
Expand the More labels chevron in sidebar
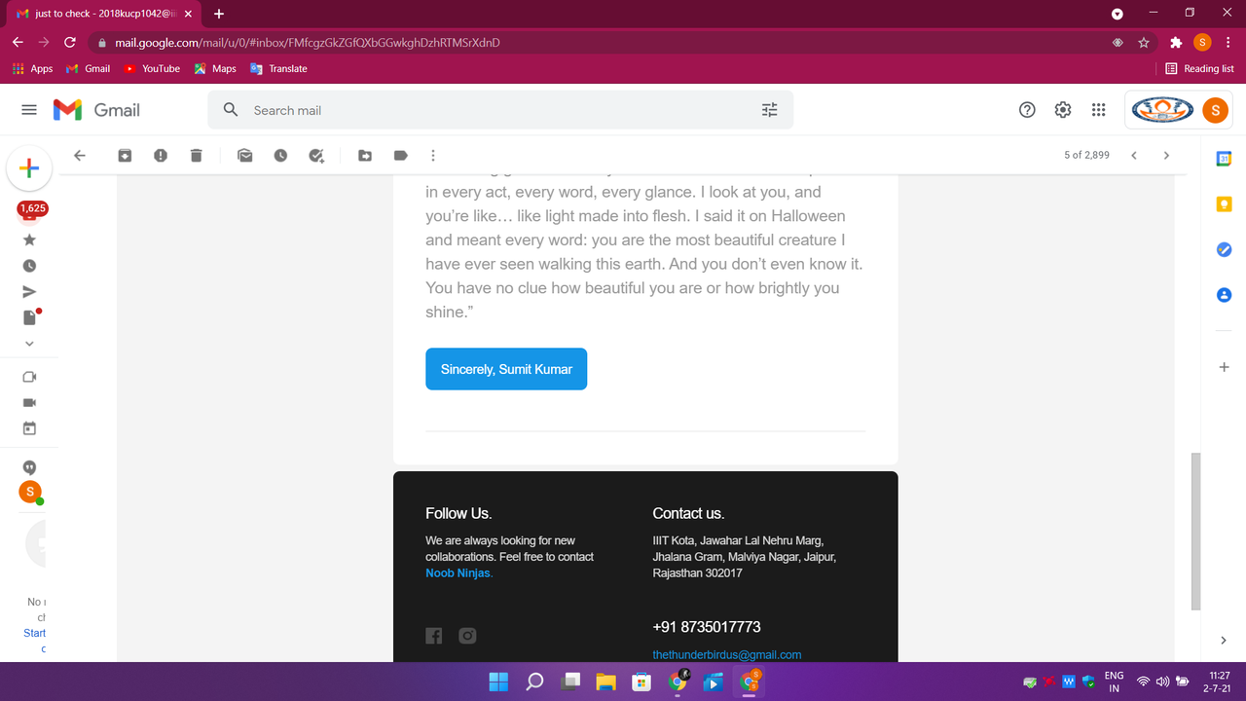click(x=29, y=343)
